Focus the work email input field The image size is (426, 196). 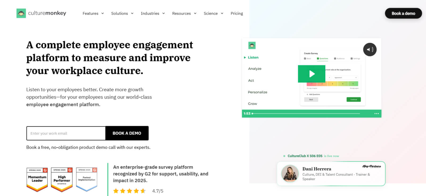(66, 133)
